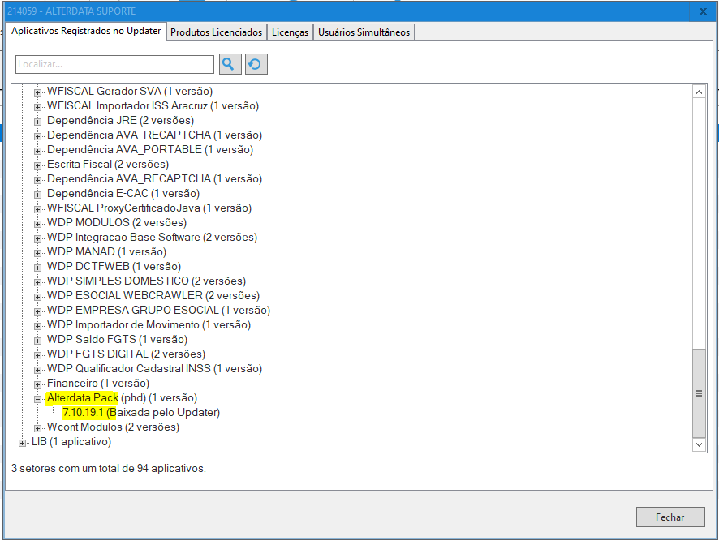Close the dialog with the X icon

click(x=703, y=11)
